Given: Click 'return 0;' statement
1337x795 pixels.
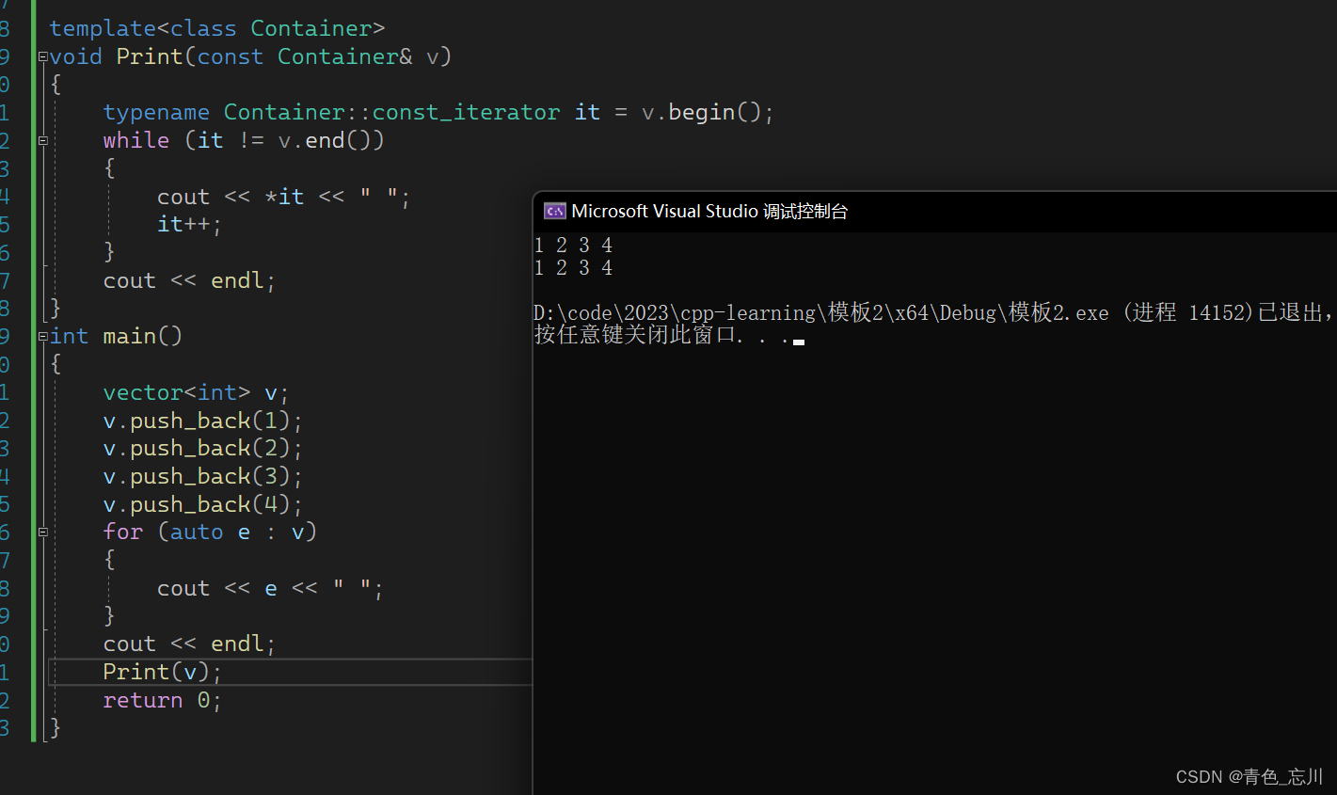Looking at the screenshot, I should tap(163, 700).
